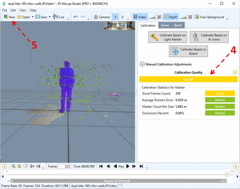Screen dimensions: 240x189
Task: Open the File menu
Action: pyautogui.click(x=4, y=10)
